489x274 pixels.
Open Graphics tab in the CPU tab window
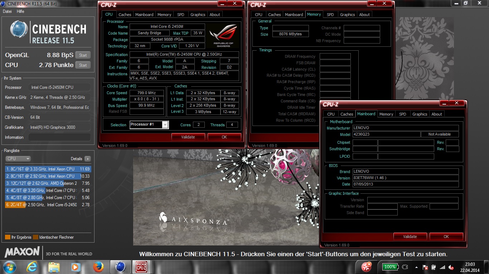click(198, 15)
